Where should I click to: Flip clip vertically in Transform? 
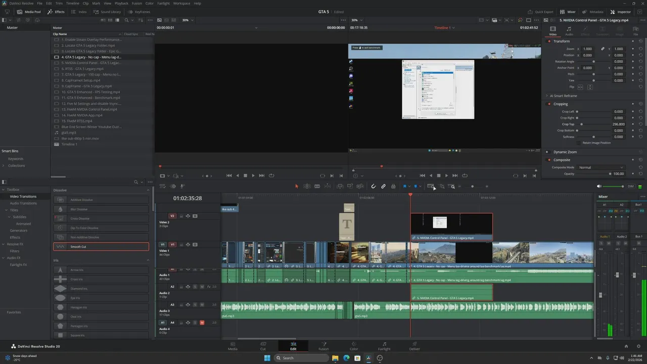click(590, 87)
